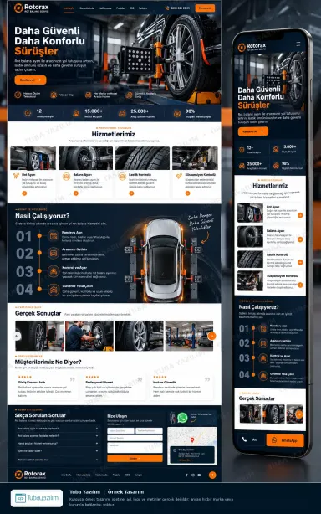Click the Balans Ayarı orange arrow on desktop
Image resolution: width=321 pixels, height=514 pixels.
tap(76, 193)
